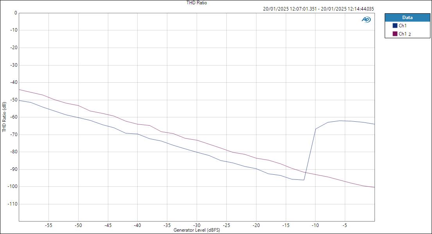This screenshot has width=432, height=234.
Task: Click the -60 tick on y-axis
Action: pyautogui.click(x=14, y=117)
